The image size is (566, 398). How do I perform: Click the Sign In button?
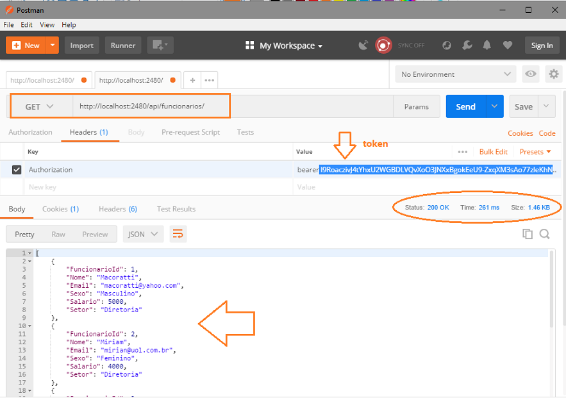point(542,46)
